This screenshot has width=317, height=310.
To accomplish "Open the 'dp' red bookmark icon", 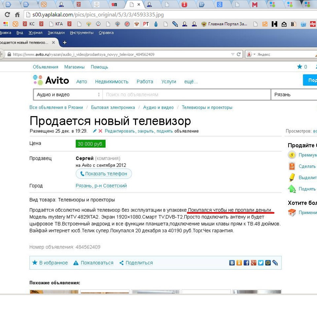I will click(x=313, y=24).
